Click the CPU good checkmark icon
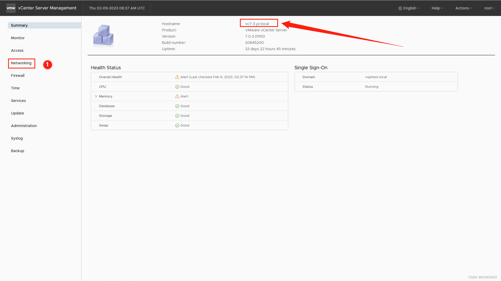The image size is (501, 281). pyautogui.click(x=177, y=87)
